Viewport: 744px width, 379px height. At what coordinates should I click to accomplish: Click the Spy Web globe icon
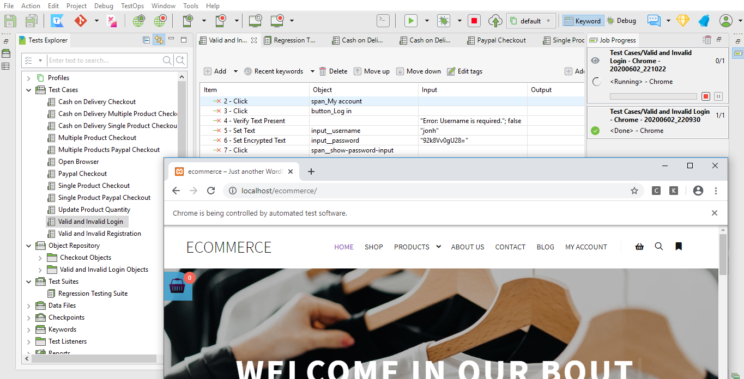coord(139,21)
